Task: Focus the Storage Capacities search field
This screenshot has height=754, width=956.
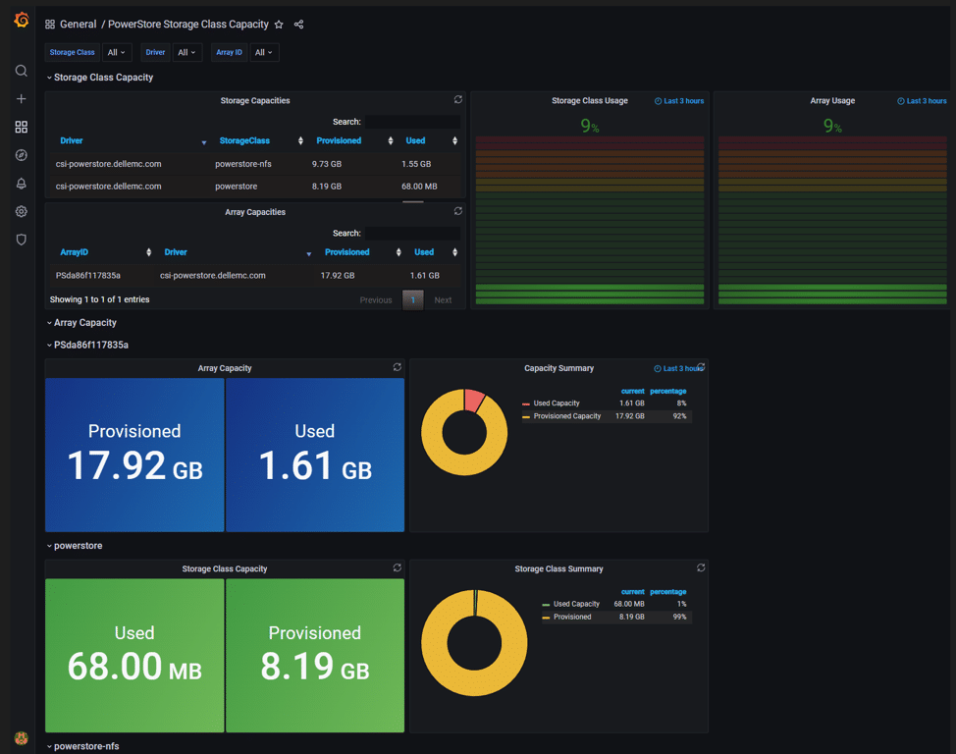Action: tap(413, 122)
